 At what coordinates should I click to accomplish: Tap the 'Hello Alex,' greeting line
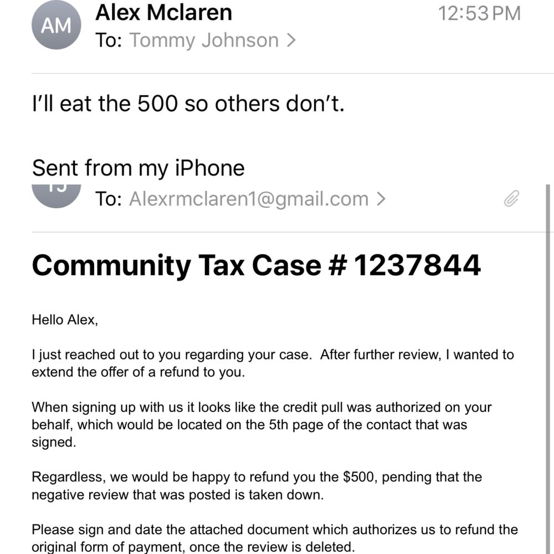tap(65, 320)
